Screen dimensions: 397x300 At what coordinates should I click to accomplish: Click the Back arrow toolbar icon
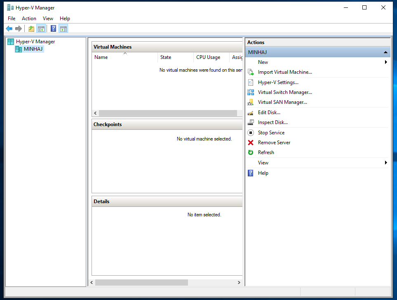click(9, 28)
